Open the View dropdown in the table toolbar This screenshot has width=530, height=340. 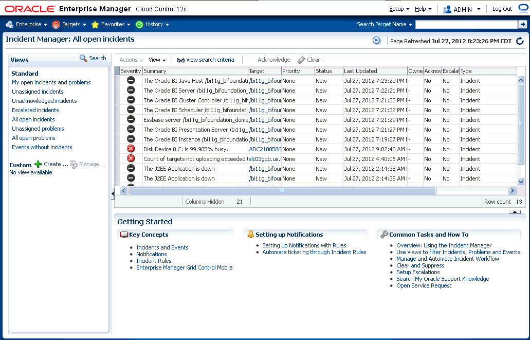[157, 60]
